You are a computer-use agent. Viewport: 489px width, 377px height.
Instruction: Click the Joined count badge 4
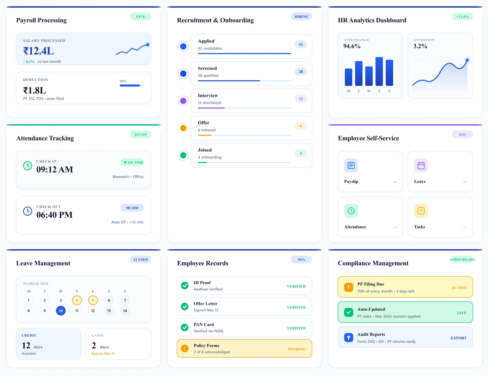pyautogui.click(x=301, y=153)
